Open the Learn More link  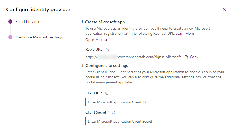pyautogui.click(x=185, y=33)
